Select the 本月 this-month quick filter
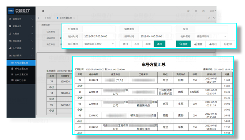Image resolution: width=245 pixels, height=140 pixels. (159, 44)
